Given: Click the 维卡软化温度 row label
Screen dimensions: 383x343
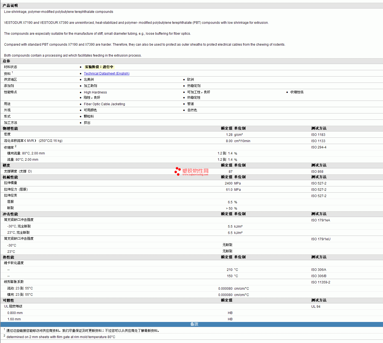Looking at the screenshot, I should coord(14,263).
